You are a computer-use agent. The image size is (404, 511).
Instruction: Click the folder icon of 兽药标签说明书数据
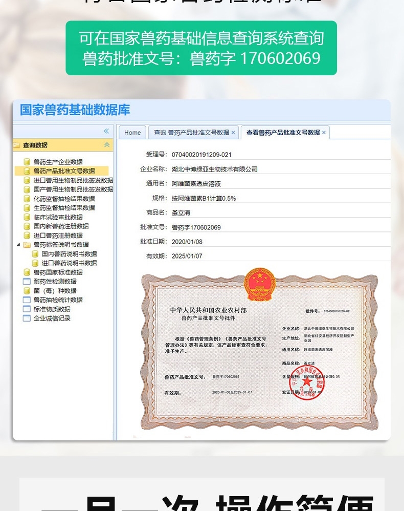coord(27,245)
